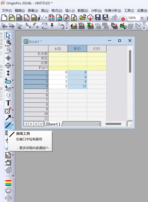Select column header B(Y)
The height and width of the screenshot is (202, 148).
[x=77, y=48]
